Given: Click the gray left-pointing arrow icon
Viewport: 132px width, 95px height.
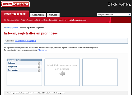Looking at the screenshot, I should point(62,74).
